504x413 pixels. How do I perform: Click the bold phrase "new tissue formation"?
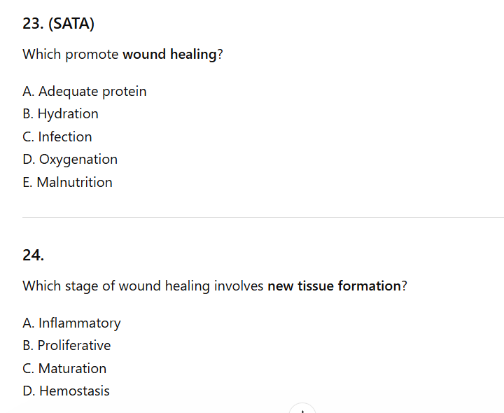334,286
